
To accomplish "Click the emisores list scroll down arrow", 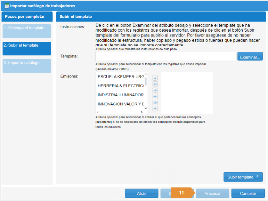I will click(x=146, y=108).
